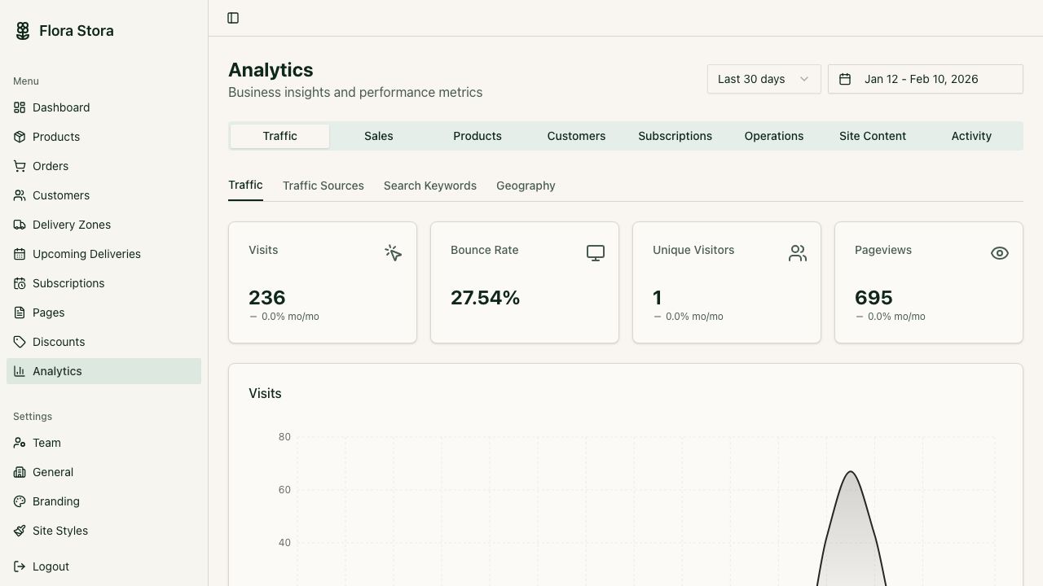Click the Logout arrow icon
Screen dimensions: 1043x586
coord(20,566)
